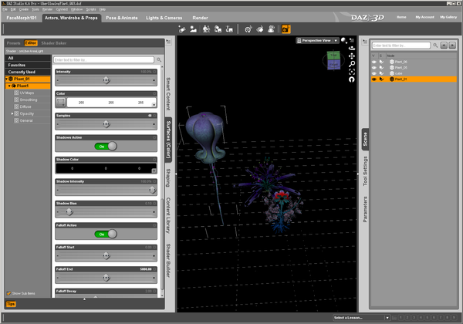Collapse the right pane via splitter arrow
The height and width of the screenshot is (324, 463).
click(x=358, y=174)
